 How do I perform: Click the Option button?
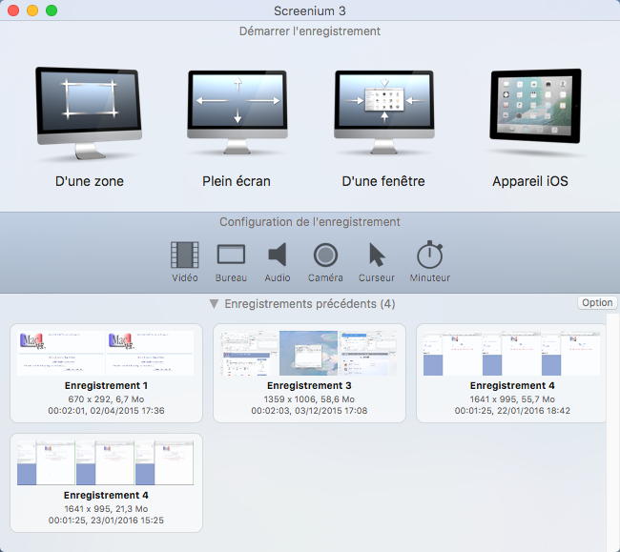(x=597, y=302)
